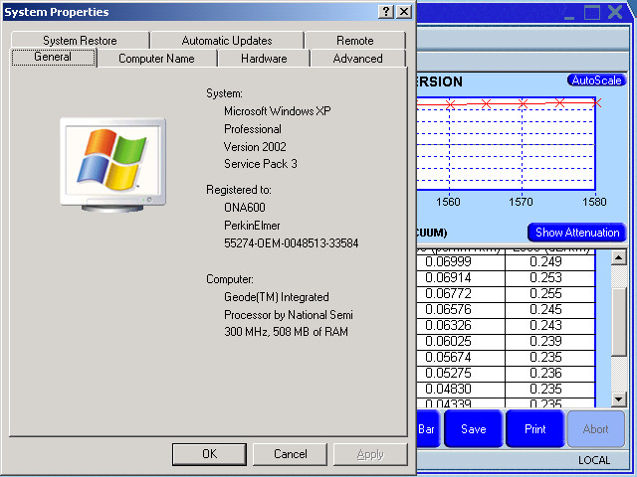Screen dimensions: 637x477
Task: Click the LOCAL status bar text
Action: click(x=594, y=460)
